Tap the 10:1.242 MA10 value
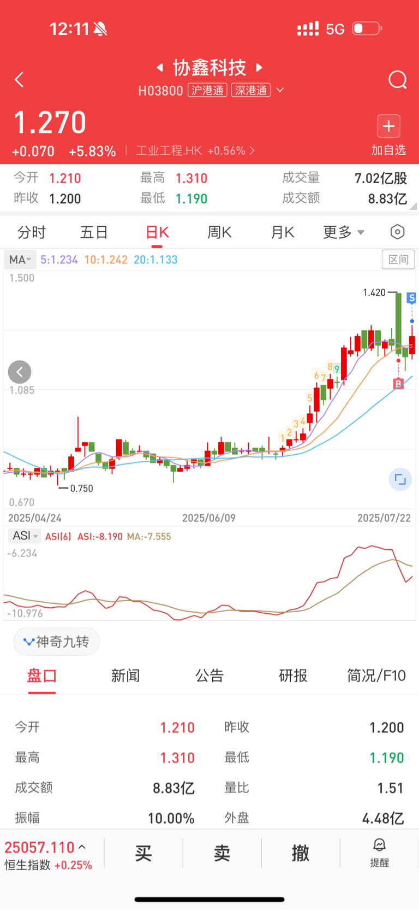The height and width of the screenshot is (910, 419). [x=106, y=260]
